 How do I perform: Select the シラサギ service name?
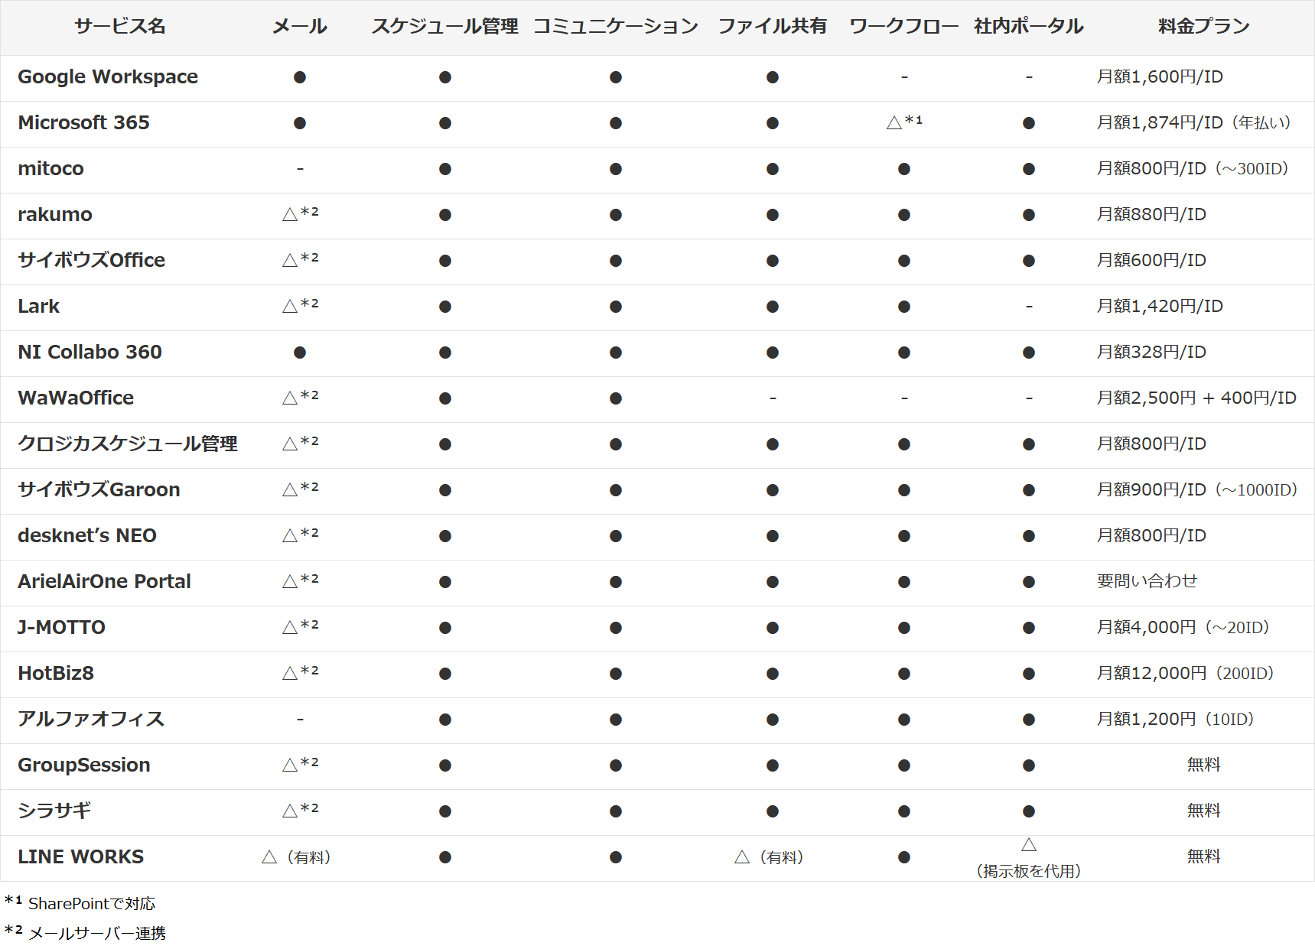coord(54,811)
